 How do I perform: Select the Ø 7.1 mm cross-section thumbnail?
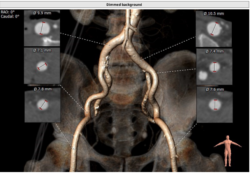(42, 65)
